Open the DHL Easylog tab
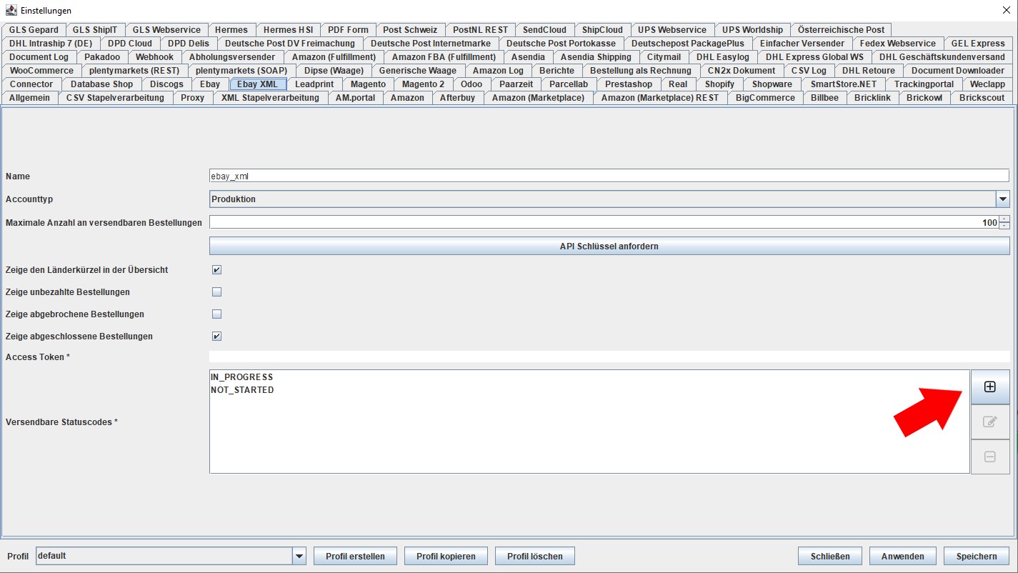The height and width of the screenshot is (573, 1018). (x=723, y=57)
